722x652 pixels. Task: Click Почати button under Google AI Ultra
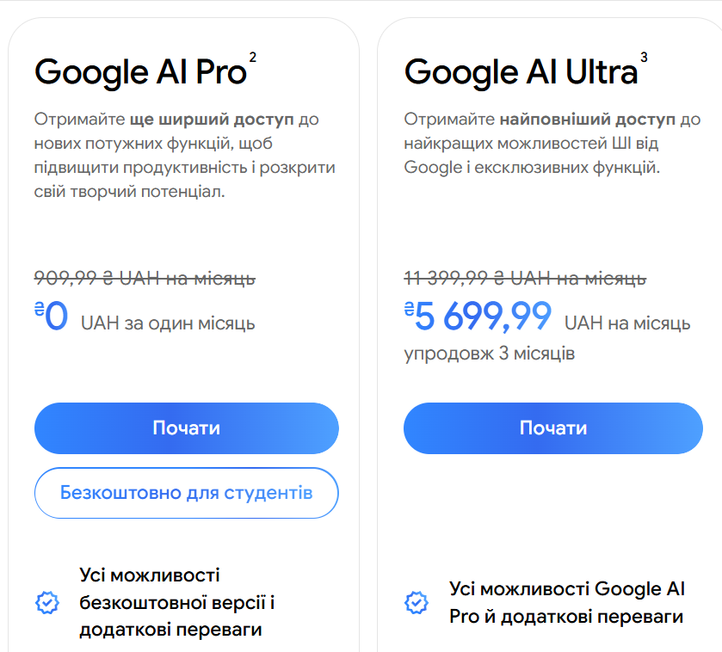click(553, 428)
